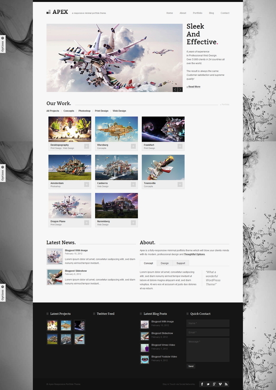Expand the Frankfurt project plus icon
276x390 pixels.
pos(180,146)
